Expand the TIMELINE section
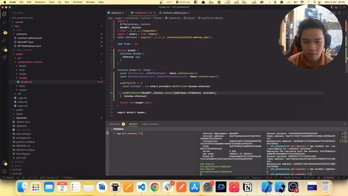 (17, 174)
